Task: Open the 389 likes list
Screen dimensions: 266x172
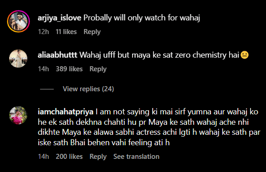Action: [69, 69]
